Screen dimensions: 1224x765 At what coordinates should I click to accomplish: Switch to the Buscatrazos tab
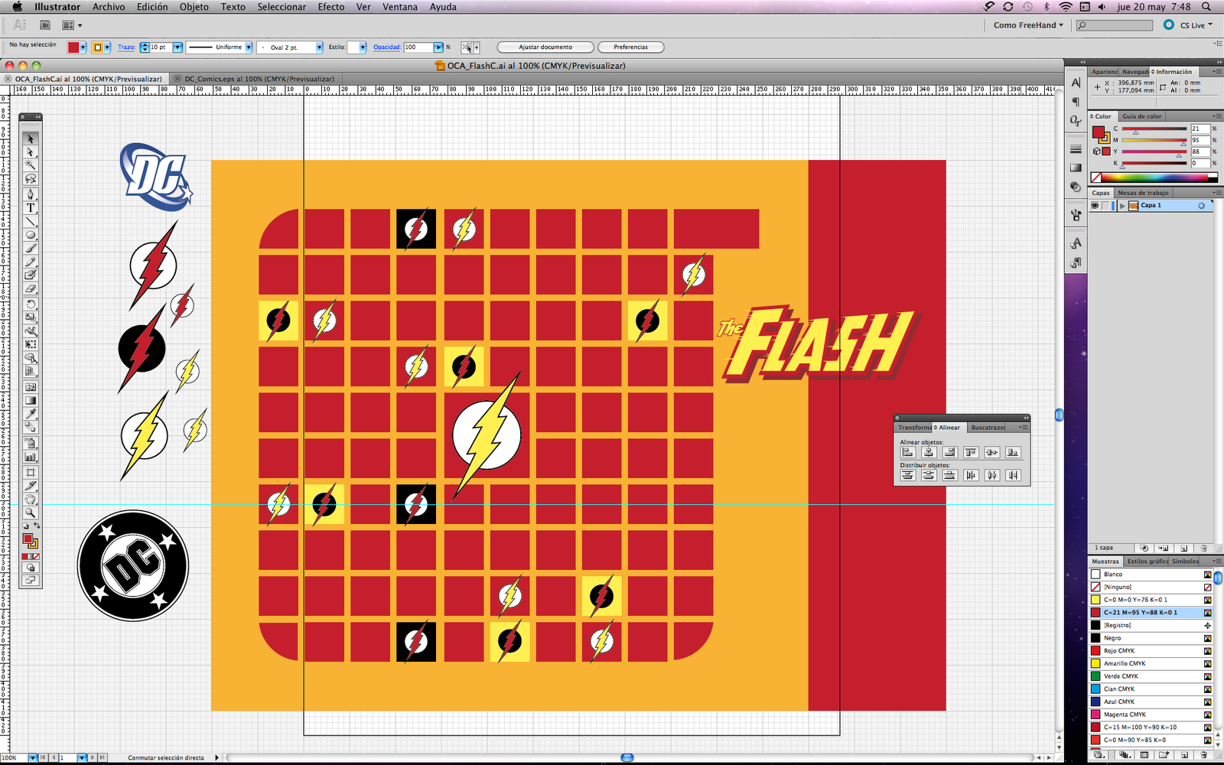[988, 428]
